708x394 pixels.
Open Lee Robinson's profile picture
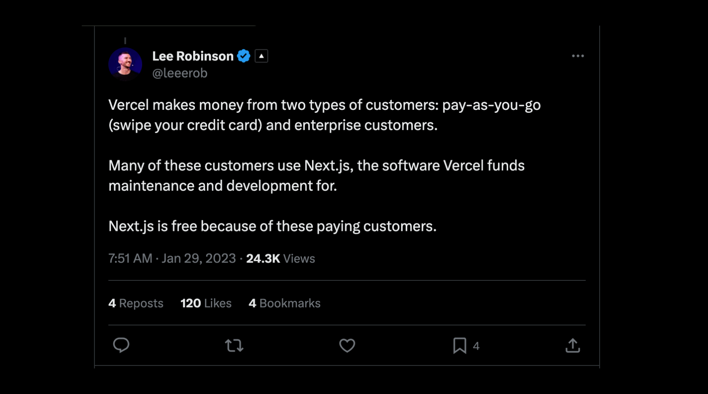point(125,64)
